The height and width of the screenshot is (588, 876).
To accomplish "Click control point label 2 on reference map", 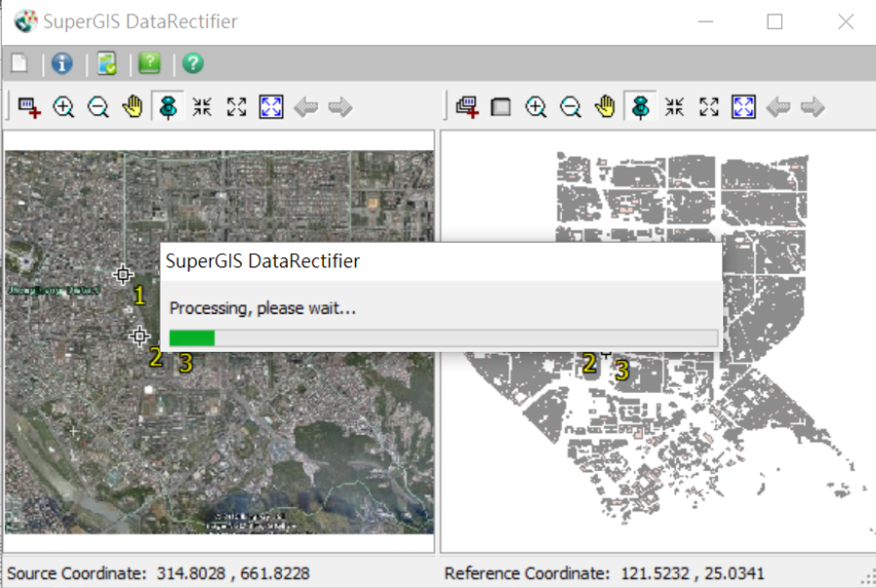I will 589,363.
